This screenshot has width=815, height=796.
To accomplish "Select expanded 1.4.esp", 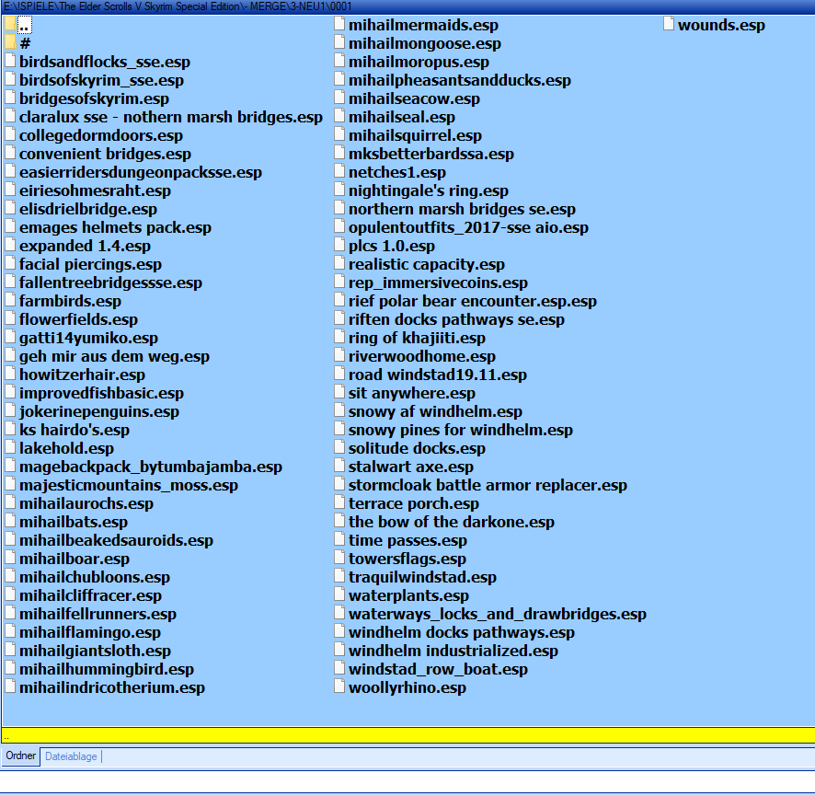I will click(x=85, y=246).
